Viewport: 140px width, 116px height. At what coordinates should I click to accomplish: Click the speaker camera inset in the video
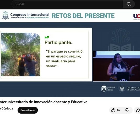tap(116, 66)
